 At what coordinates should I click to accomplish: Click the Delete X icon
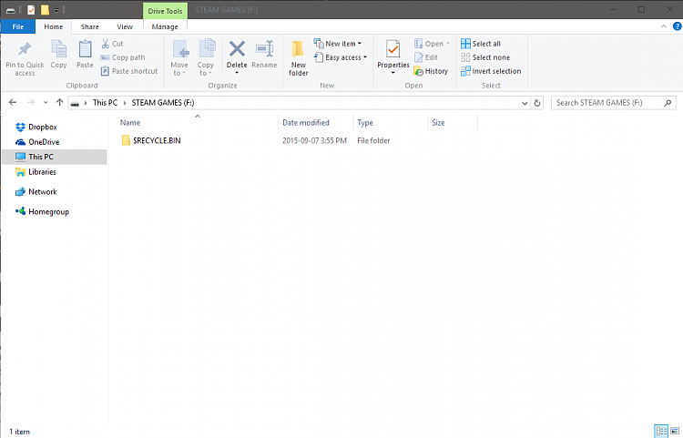coord(237,49)
